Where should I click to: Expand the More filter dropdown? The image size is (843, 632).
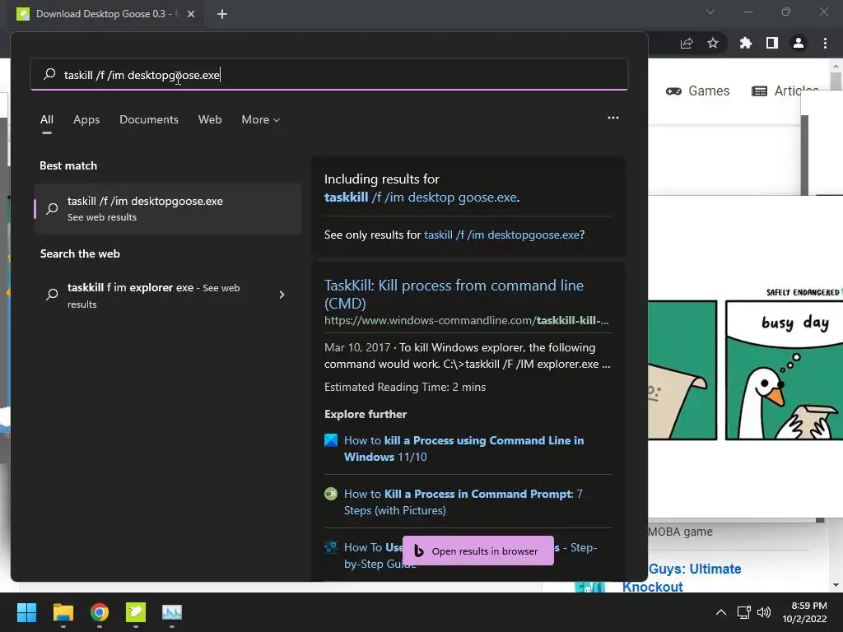261,119
